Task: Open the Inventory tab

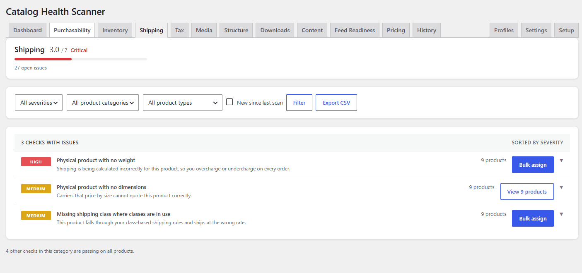Action: (115, 30)
